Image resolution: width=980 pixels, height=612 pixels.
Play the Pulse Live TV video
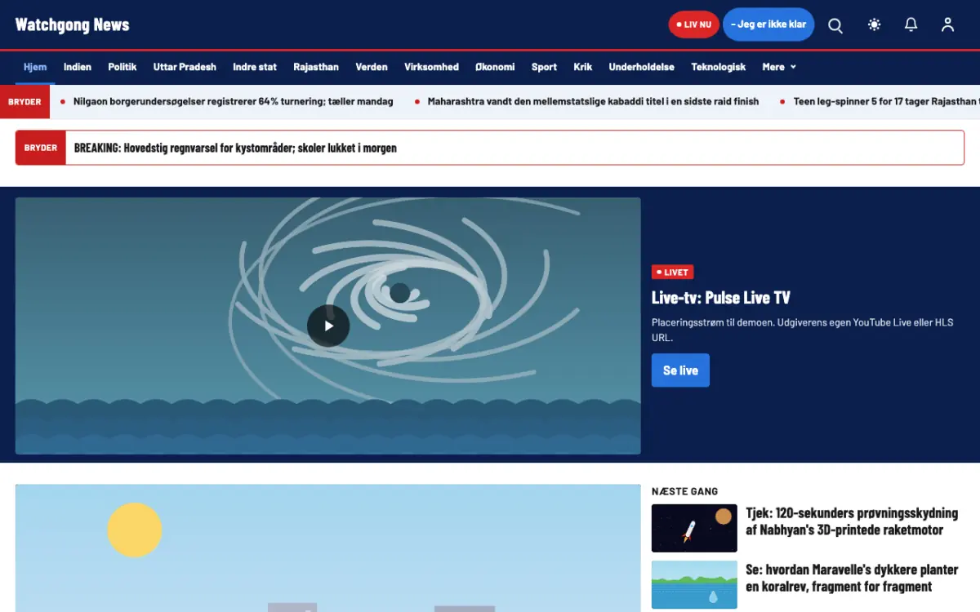(328, 326)
